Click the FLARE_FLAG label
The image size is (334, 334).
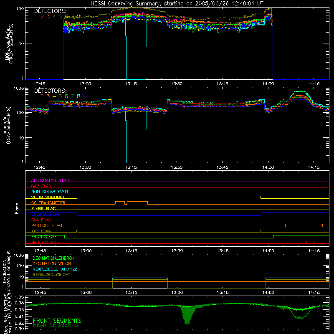tap(43, 208)
